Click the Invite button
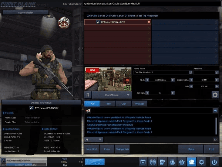Image resolution: width=222 pixels, height=167 pixels. (x=107, y=149)
